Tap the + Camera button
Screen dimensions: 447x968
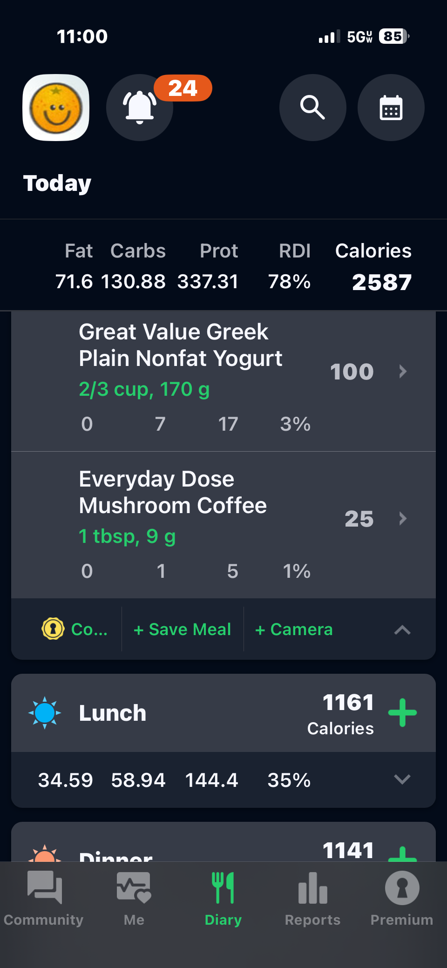click(294, 630)
